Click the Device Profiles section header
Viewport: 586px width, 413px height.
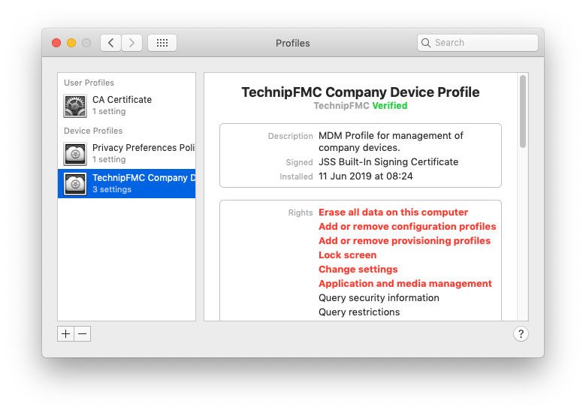click(93, 131)
